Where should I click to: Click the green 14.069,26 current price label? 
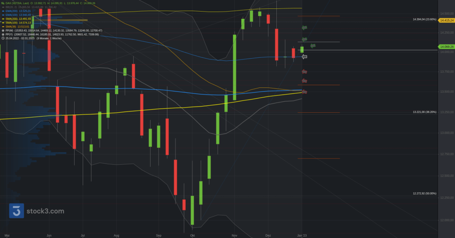(x=446, y=47)
